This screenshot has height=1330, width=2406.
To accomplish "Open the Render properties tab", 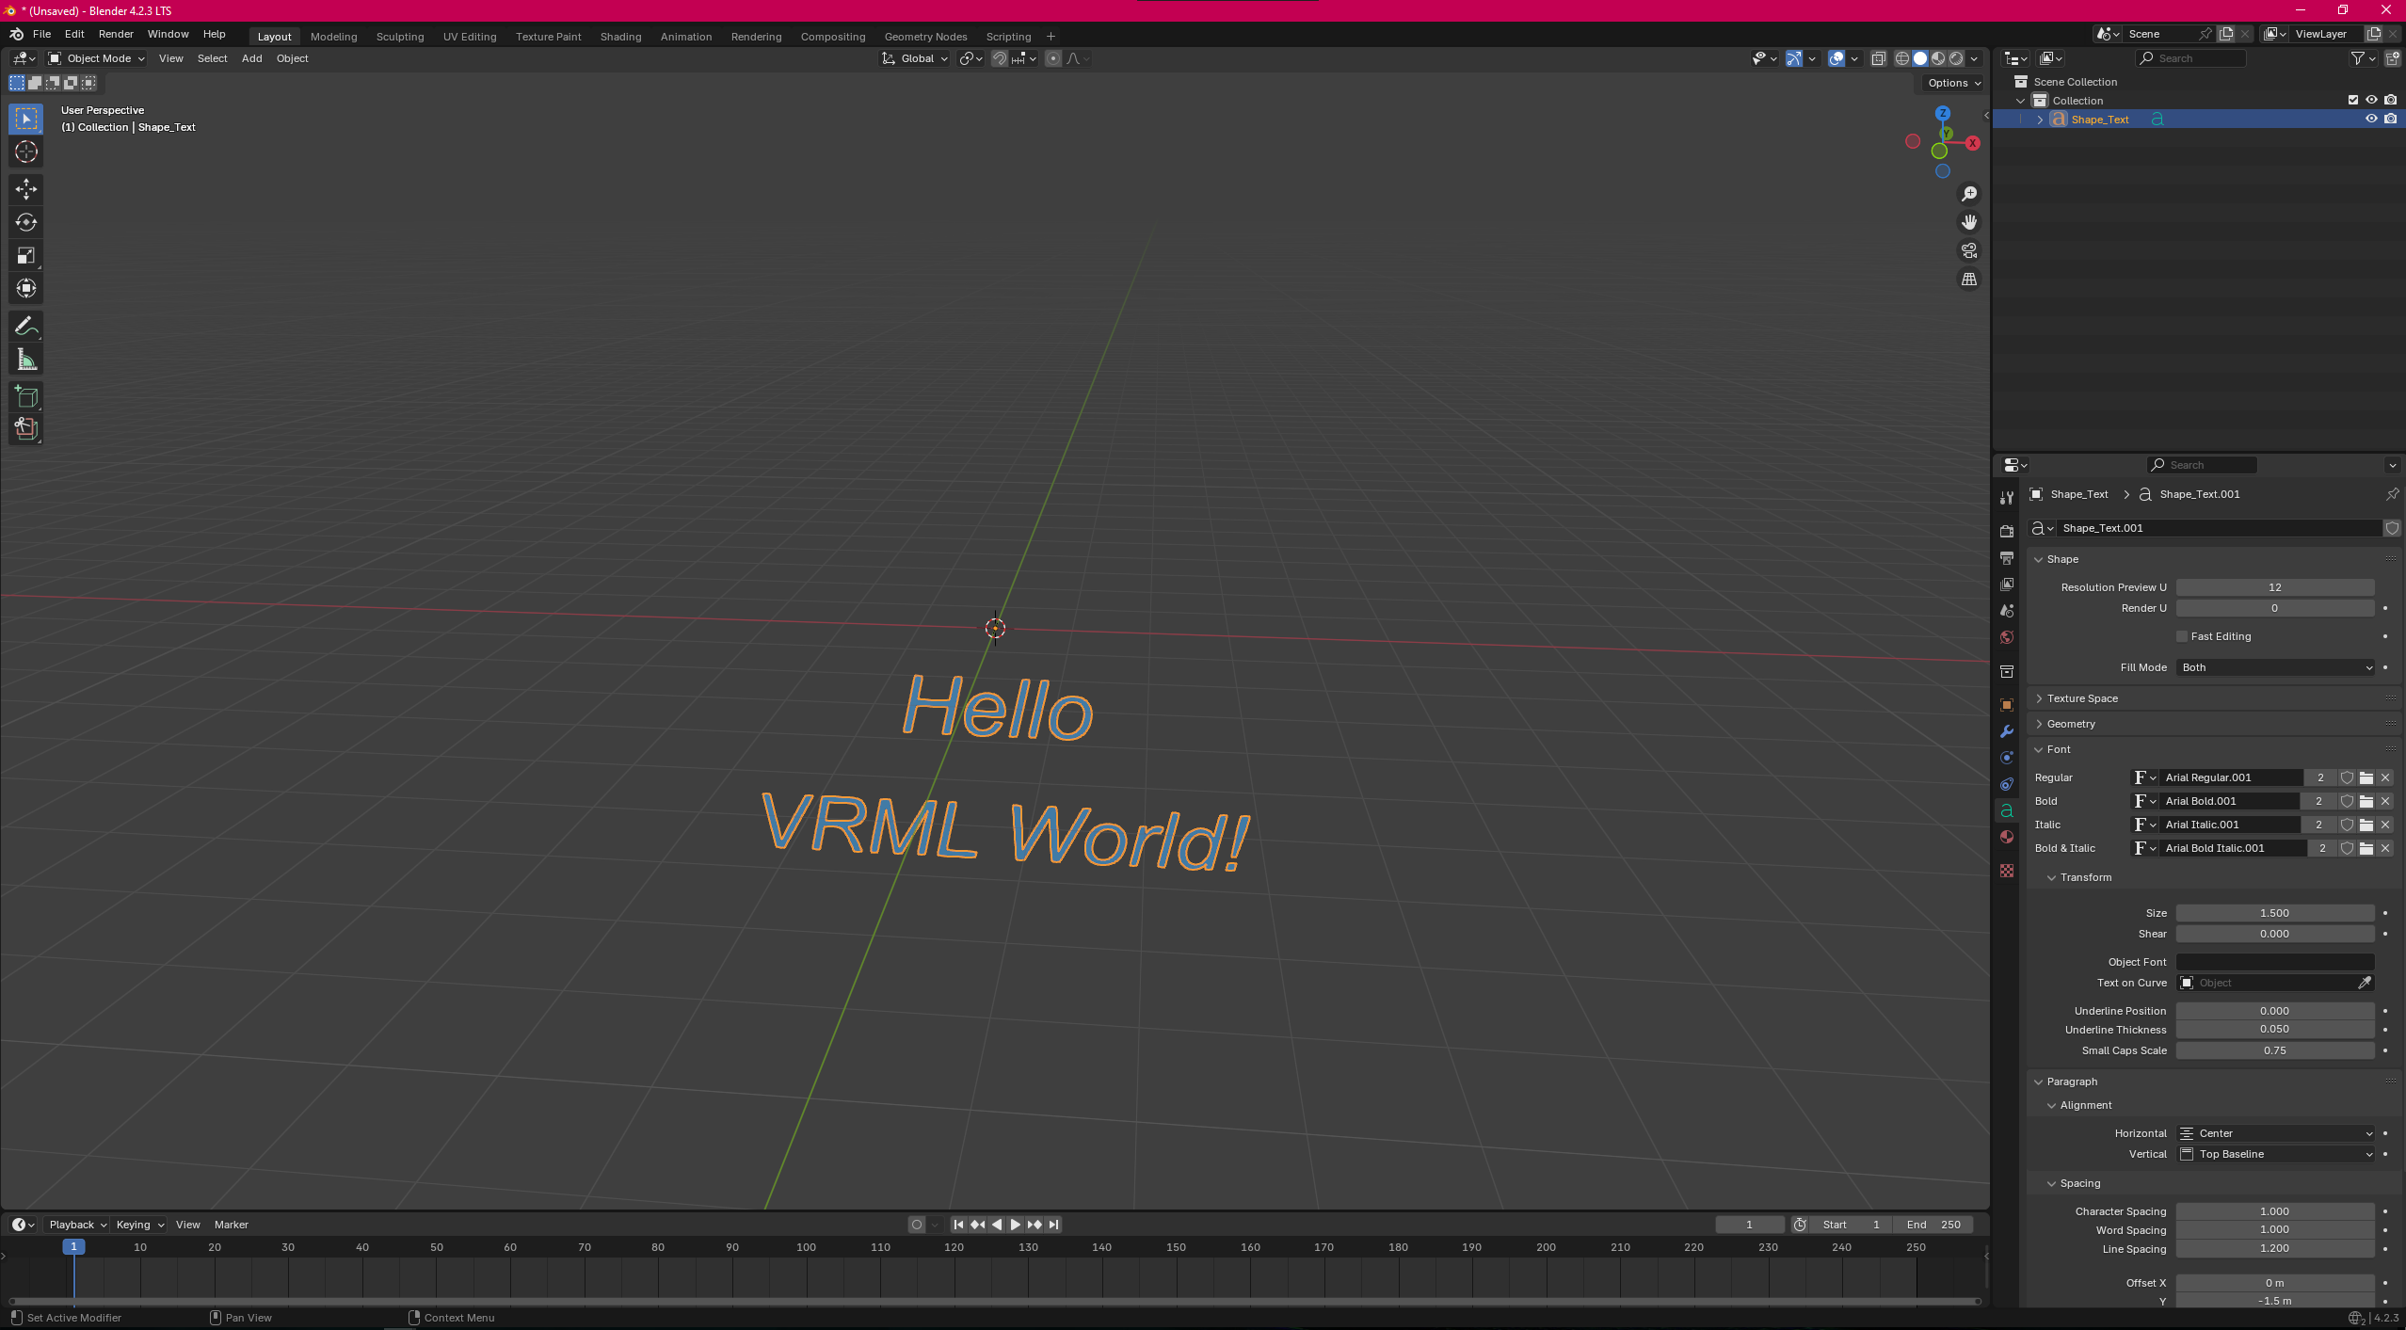I will tap(2006, 531).
